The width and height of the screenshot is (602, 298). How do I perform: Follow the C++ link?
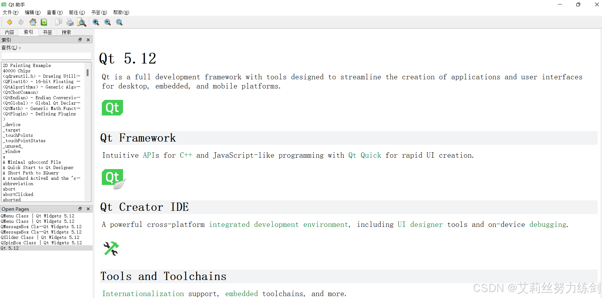pyautogui.click(x=186, y=155)
